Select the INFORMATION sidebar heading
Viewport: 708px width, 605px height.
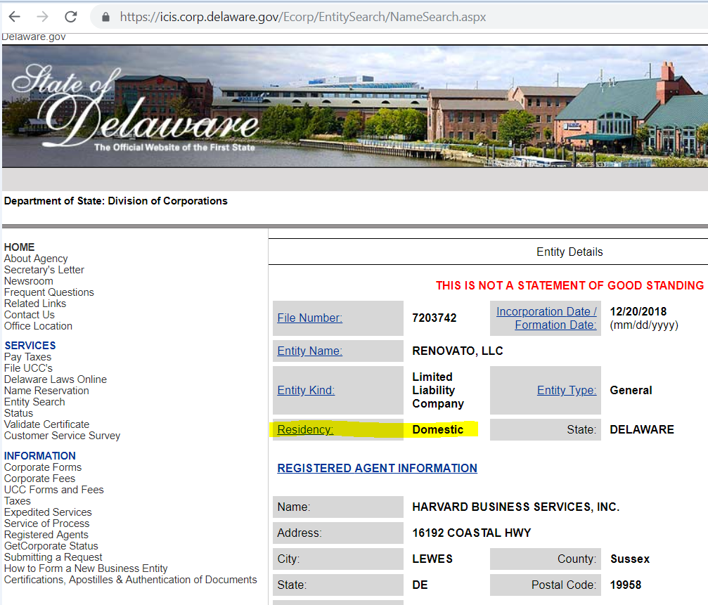[x=40, y=456]
